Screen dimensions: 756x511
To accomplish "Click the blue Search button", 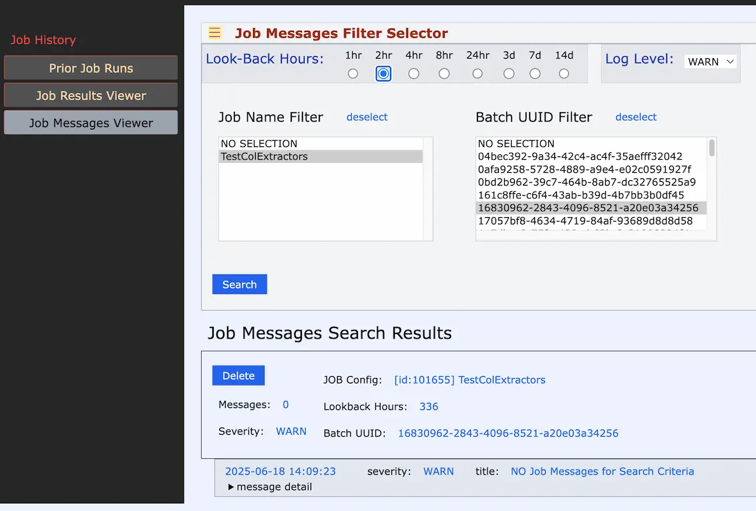I will [240, 285].
